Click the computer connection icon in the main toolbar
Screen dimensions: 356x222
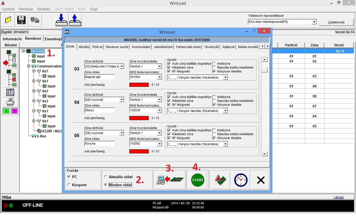coord(35,20)
